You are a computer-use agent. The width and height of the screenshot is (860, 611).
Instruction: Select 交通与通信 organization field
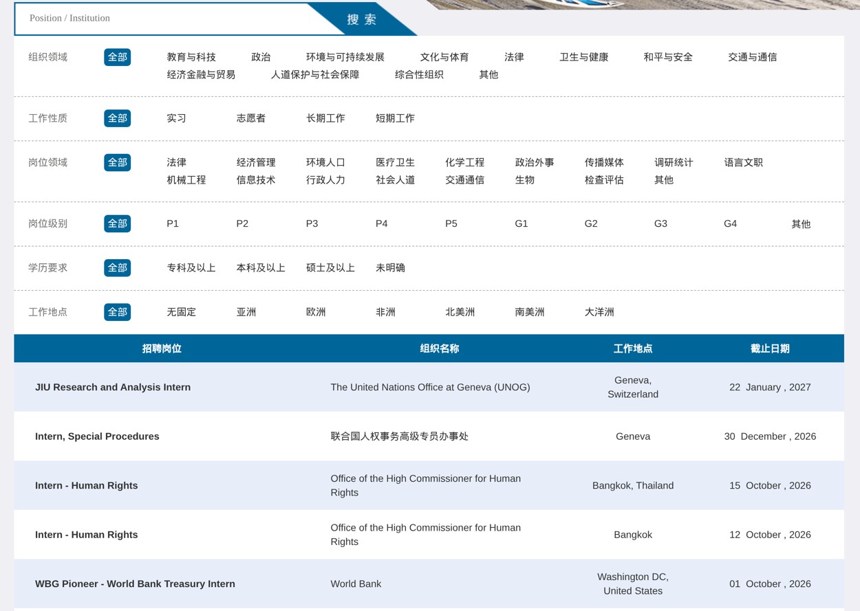tap(753, 57)
